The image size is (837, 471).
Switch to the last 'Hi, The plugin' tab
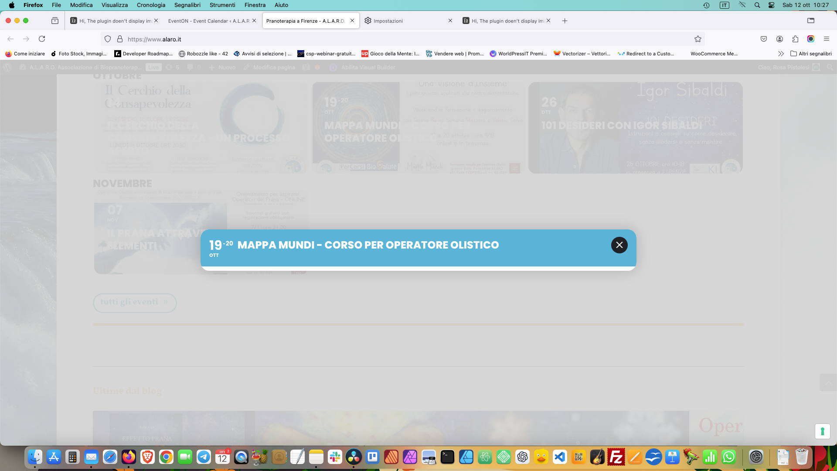(507, 20)
